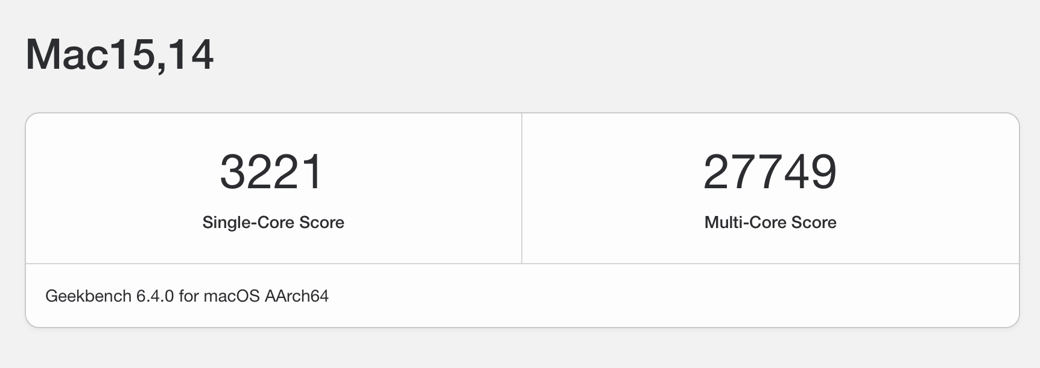Viewport: 1040px width, 368px height.
Task: Click the word Score below 27749
Action: point(814,223)
